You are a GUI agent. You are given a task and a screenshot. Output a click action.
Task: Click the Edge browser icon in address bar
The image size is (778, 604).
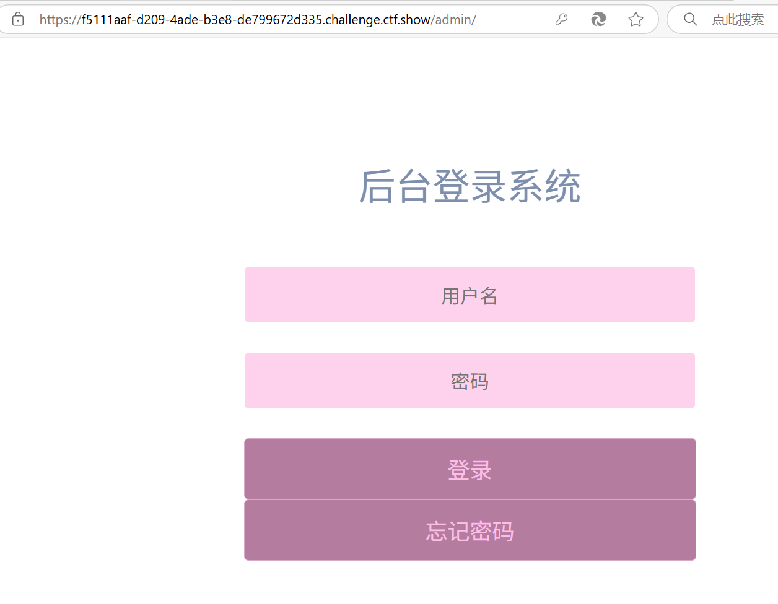(598, 19)
